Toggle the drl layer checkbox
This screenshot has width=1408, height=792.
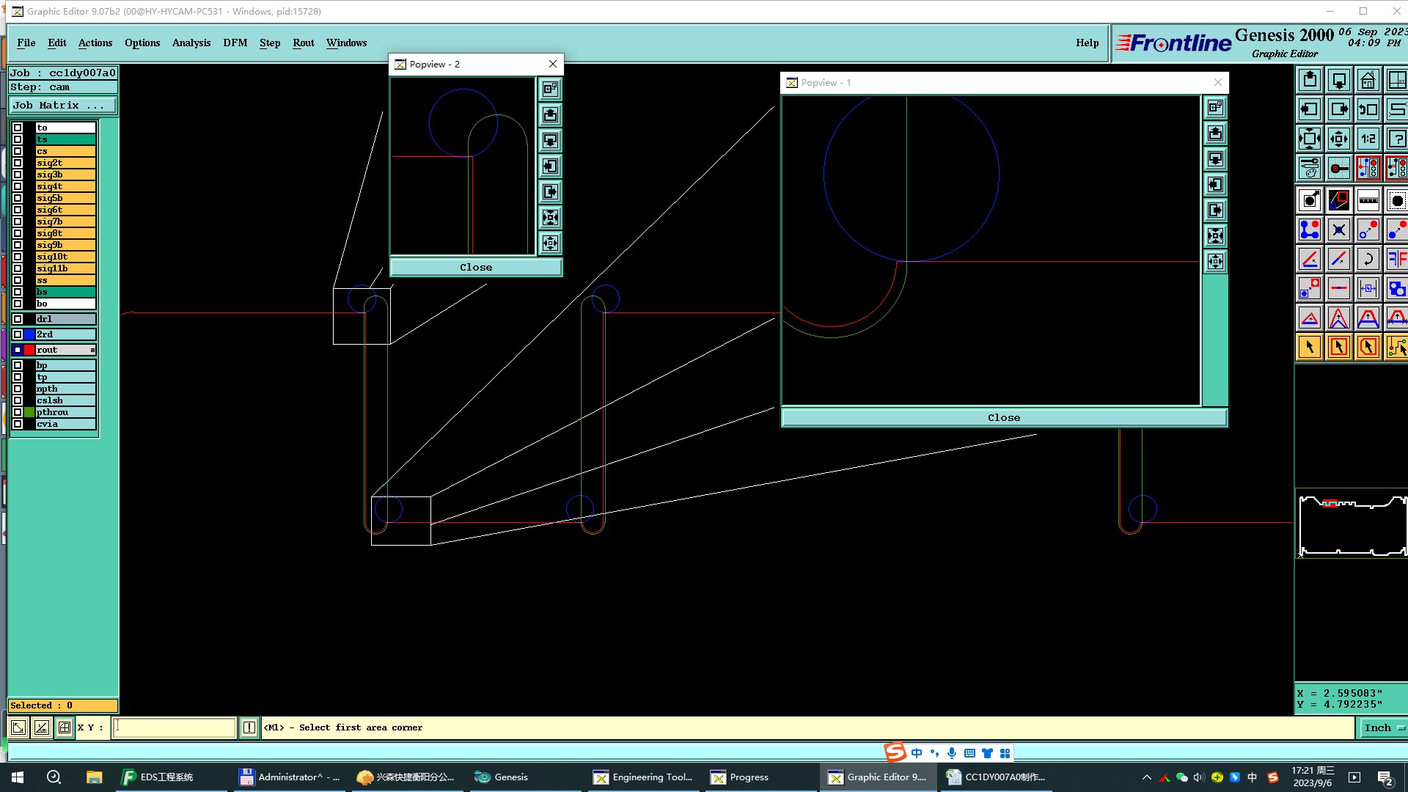click(18, 319)
